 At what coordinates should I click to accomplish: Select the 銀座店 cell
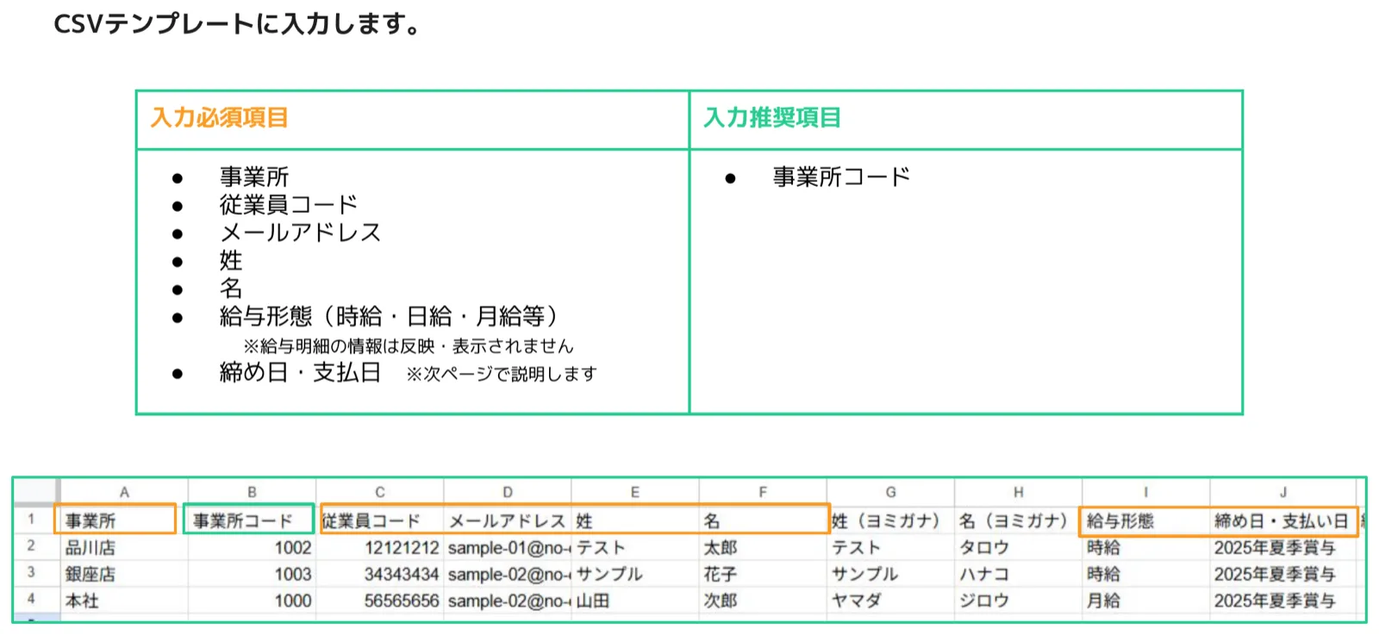[124, 574]
